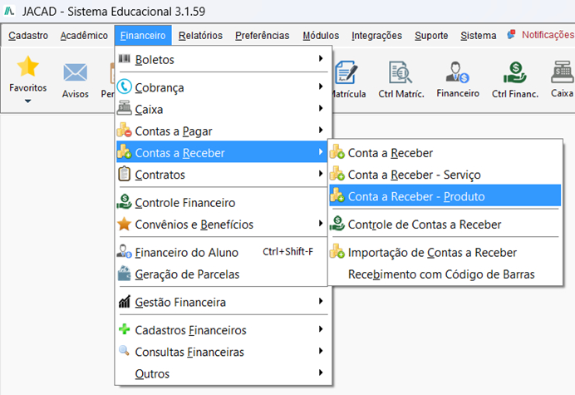The height and width of the screenshot is (395, 575).
Task: Expand the Consultas Financeiras submenu arrow
Action: pyautogui.click(x=321, y=351)
